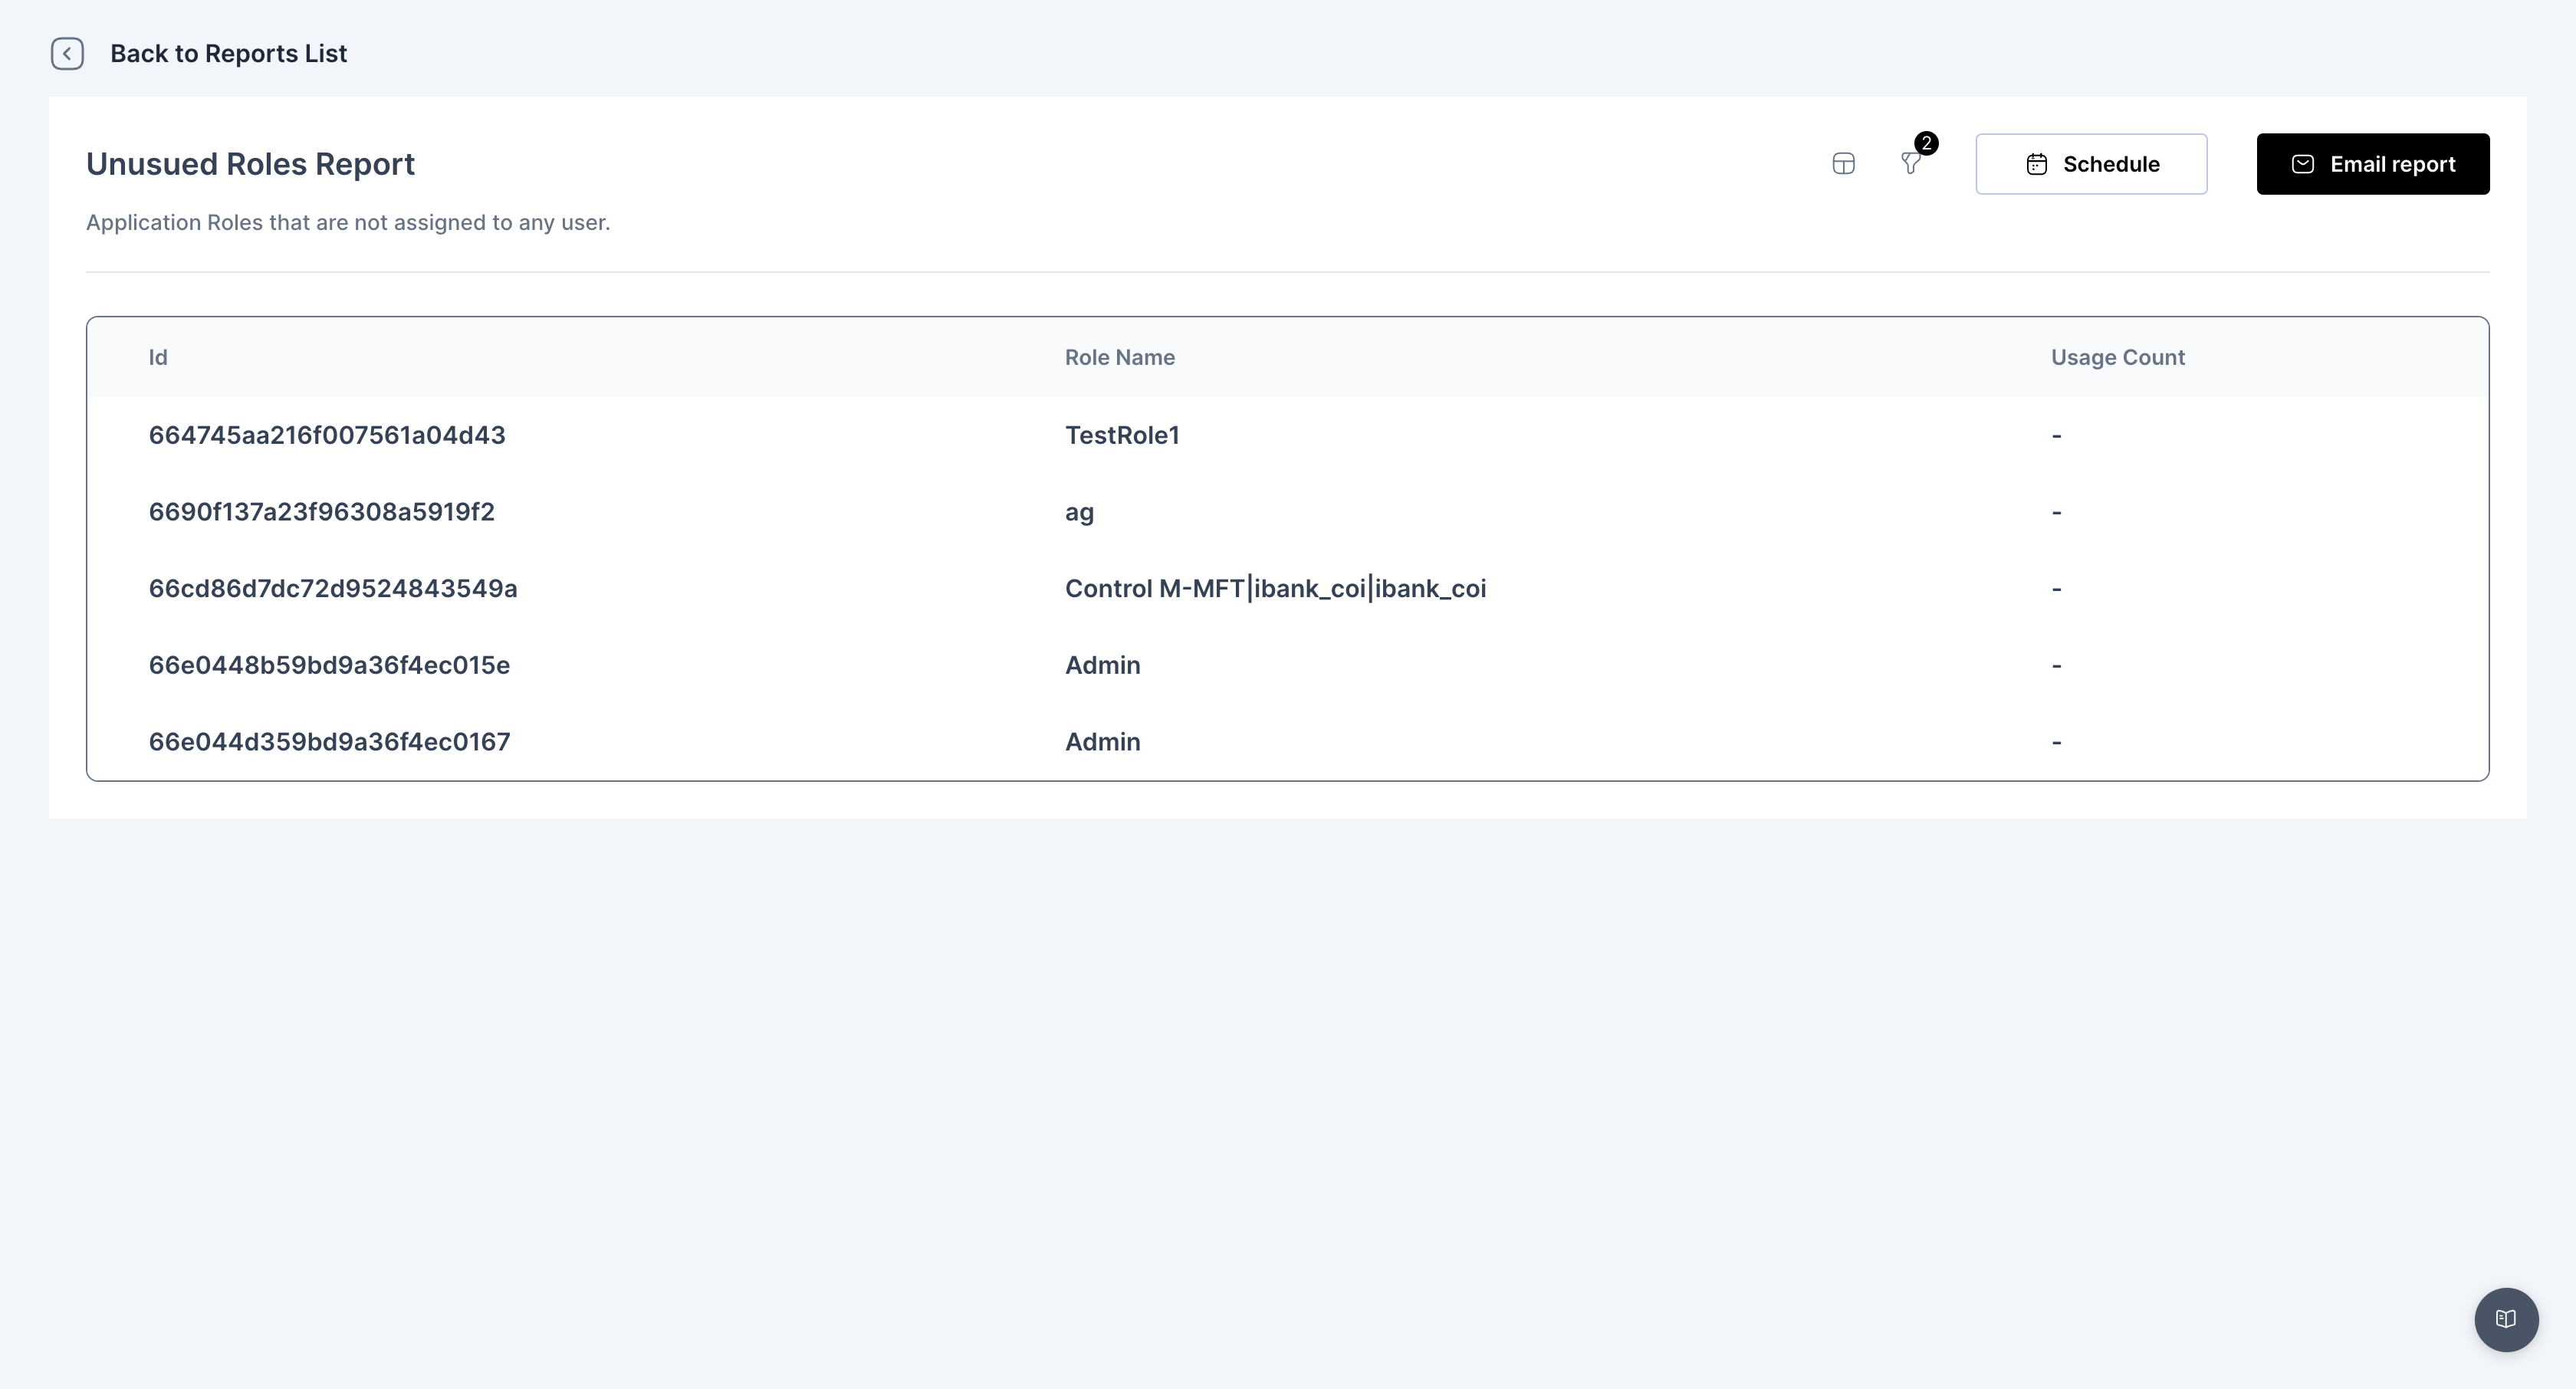The height and width of the screenshot is (1389, 2576).
Task: Select the TestRole1 row
Action: point(1122,436)
